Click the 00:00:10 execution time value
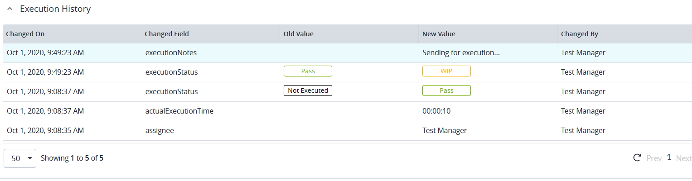 coord(436,111)
